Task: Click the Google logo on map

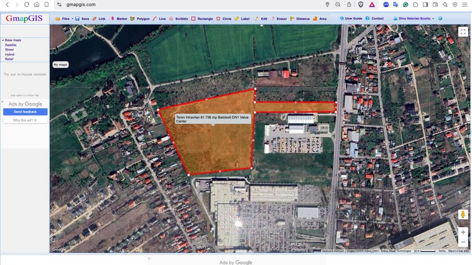Action: click(x=58, y=249)
